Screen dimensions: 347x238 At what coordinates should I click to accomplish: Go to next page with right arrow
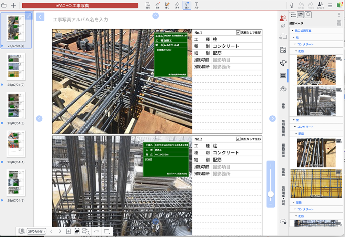(272, 119)
